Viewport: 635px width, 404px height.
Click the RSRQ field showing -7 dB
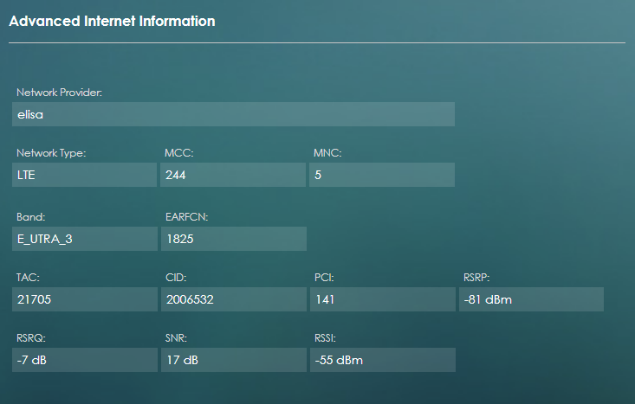[84, 360]
